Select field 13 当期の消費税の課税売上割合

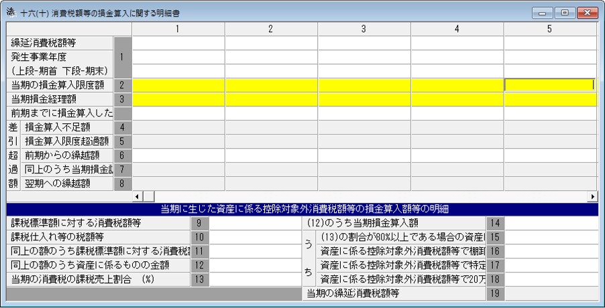[x=255, y=279]
